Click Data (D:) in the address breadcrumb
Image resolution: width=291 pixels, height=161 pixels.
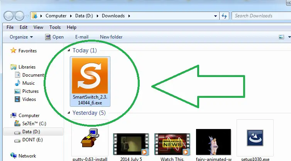tap(84, 16)
